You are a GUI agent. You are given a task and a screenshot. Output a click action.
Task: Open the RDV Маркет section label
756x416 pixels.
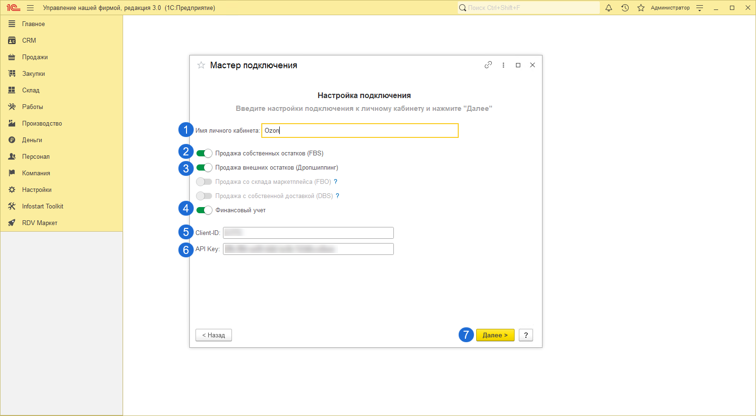click(x=40, y=223)
